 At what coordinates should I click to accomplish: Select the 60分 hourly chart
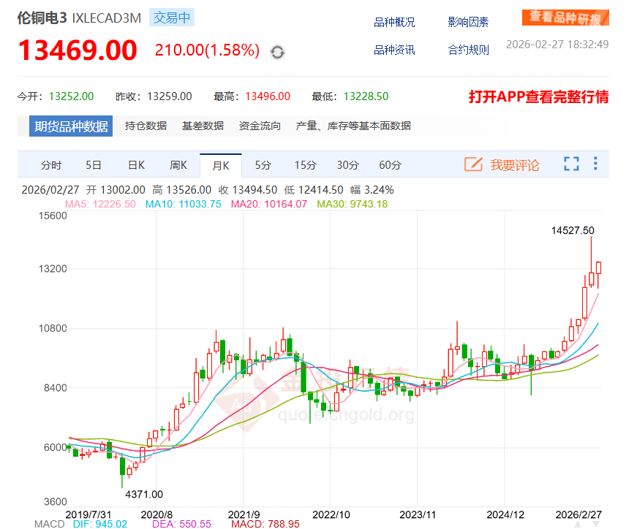click(x=390, y=165)
